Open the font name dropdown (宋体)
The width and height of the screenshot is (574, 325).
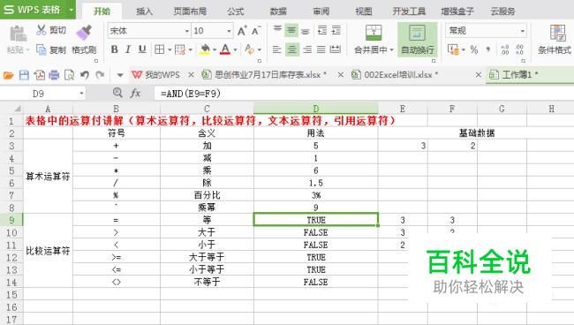[186, 31]
